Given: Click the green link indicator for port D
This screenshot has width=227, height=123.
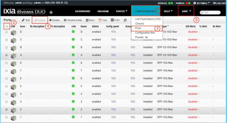Looking at the screenshot, I should (x=73, y=32).
